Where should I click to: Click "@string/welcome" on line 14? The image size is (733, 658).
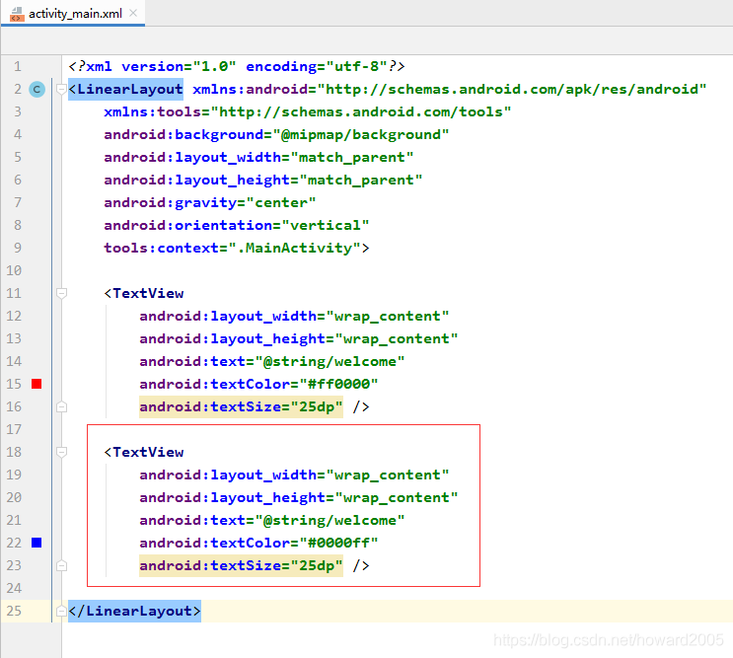330,361
